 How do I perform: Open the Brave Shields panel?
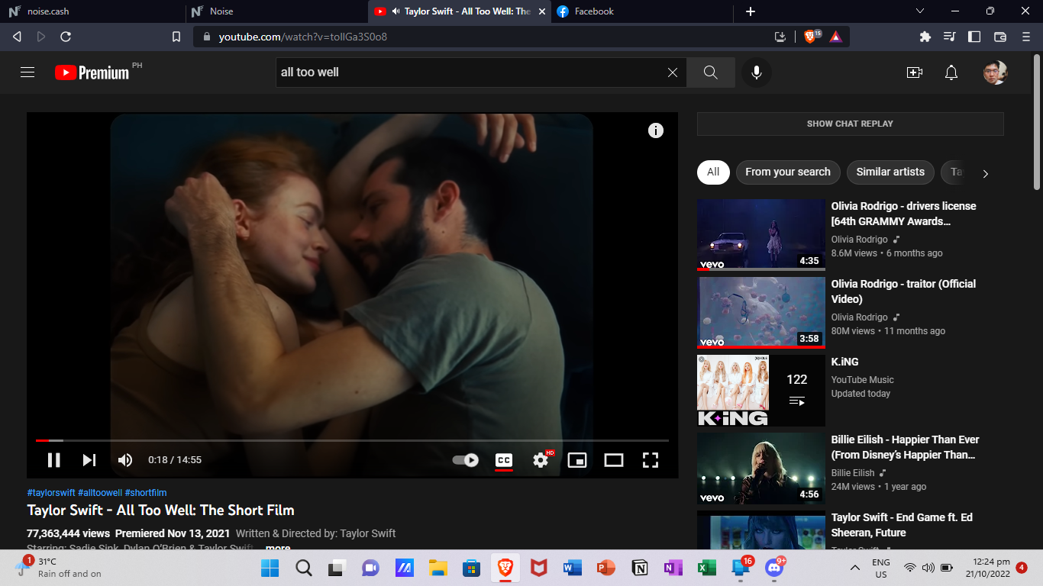tap(812, 37)
